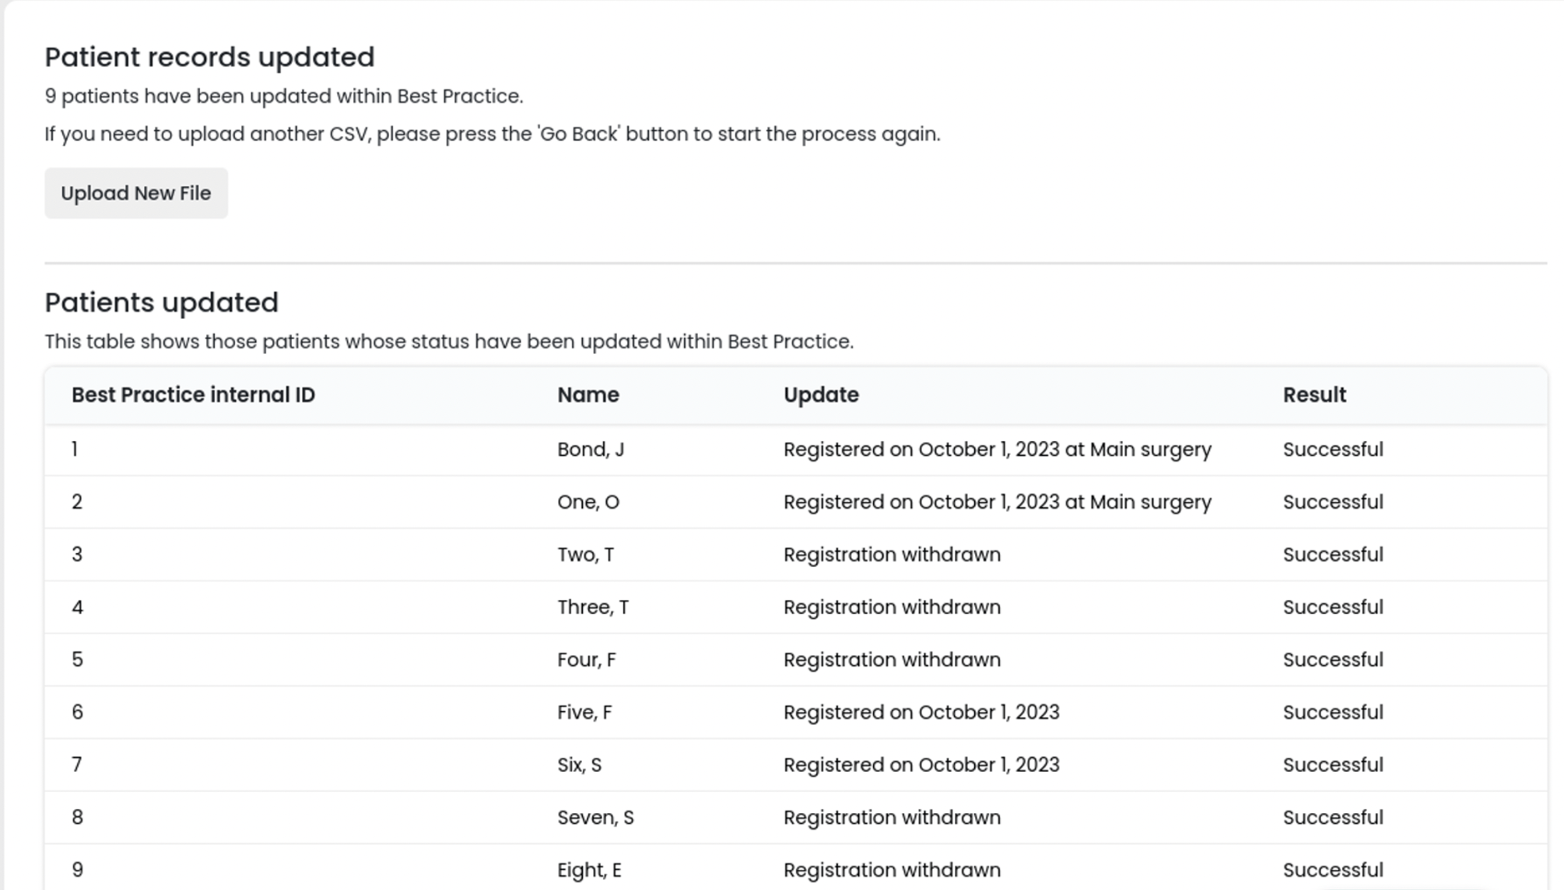The height and width of the screenshot is (890, 1564).
Task: Click the name Four, F
Action: (x=585, y=659)
